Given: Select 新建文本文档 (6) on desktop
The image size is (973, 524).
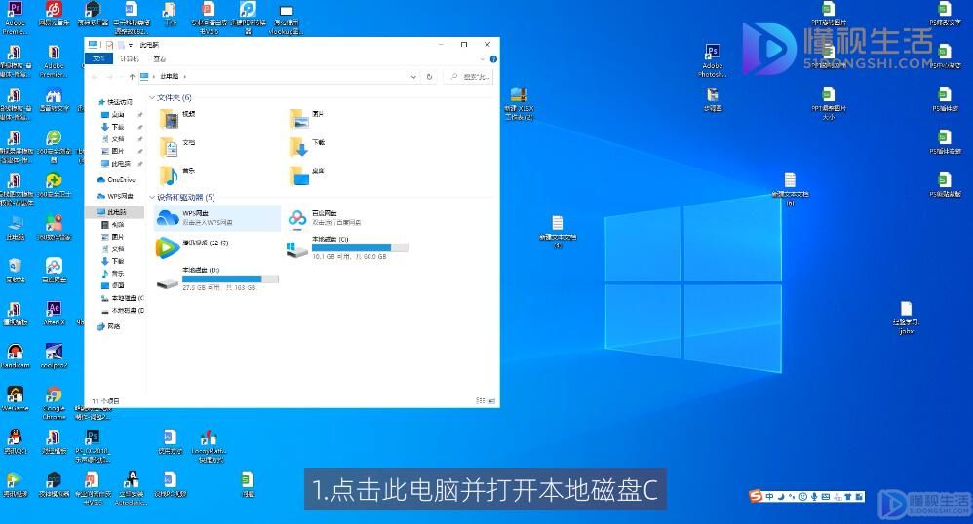Looking at the screenshot, I should click(790, 190).
